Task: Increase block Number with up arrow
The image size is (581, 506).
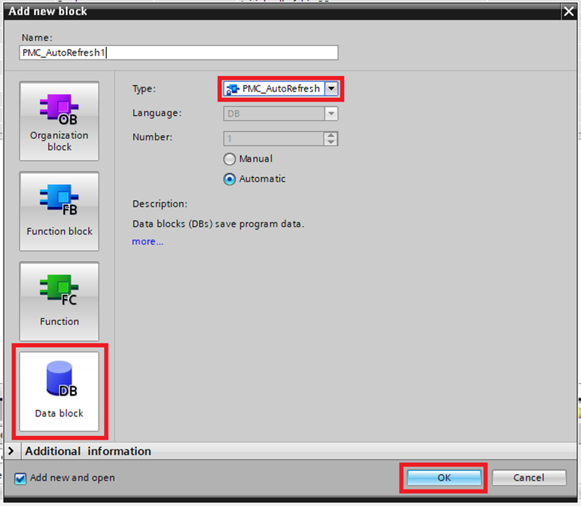Action: point(331,135)
